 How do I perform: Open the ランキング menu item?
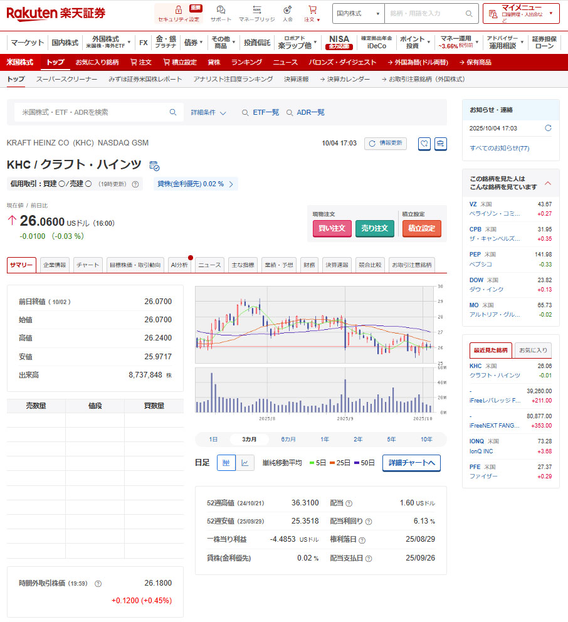pos(246,63)
